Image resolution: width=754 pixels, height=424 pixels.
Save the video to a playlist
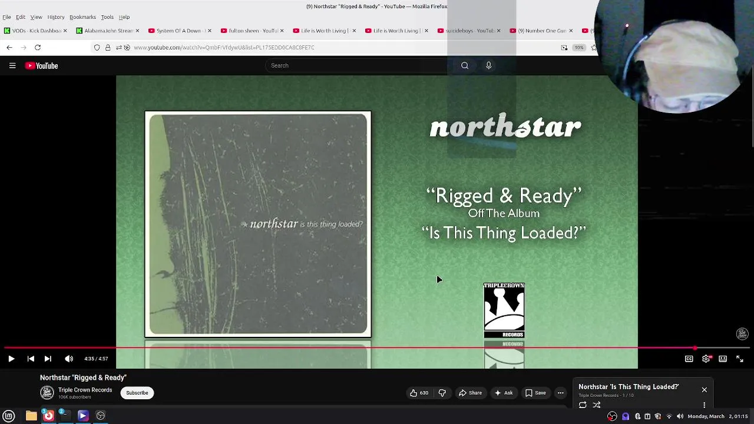click(535, 393)
